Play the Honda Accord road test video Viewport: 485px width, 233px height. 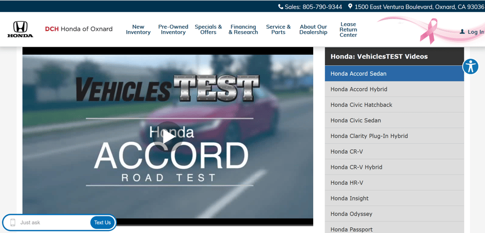pyautogui.click(x=168, y=137)
